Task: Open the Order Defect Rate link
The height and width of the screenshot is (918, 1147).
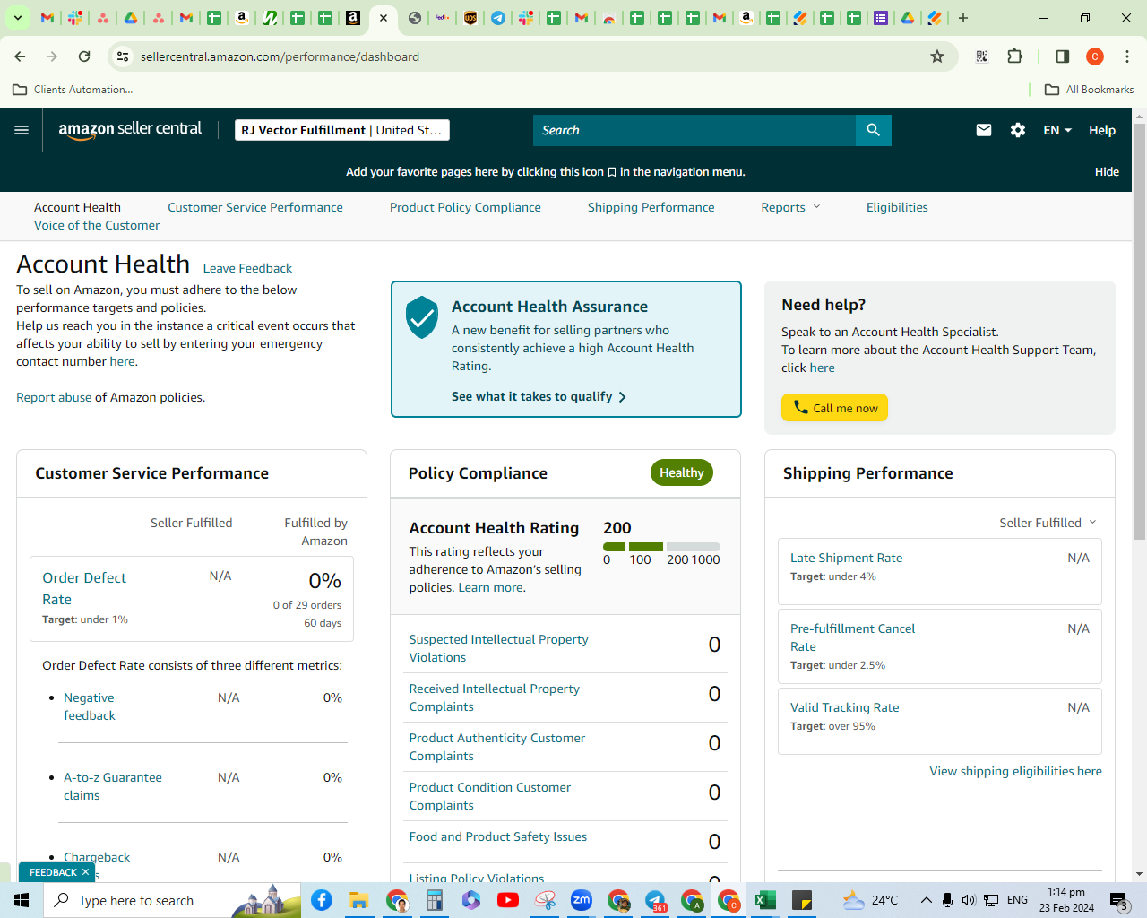Action: pos(84,588)
